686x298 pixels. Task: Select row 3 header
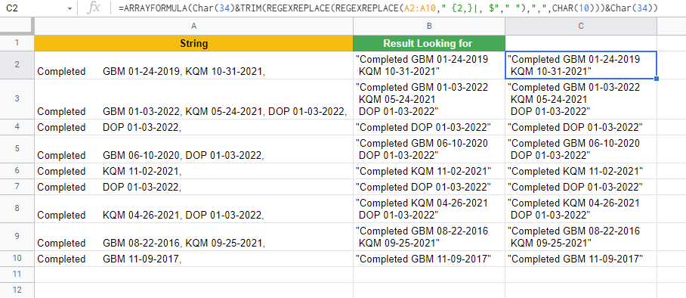point(17,99)
